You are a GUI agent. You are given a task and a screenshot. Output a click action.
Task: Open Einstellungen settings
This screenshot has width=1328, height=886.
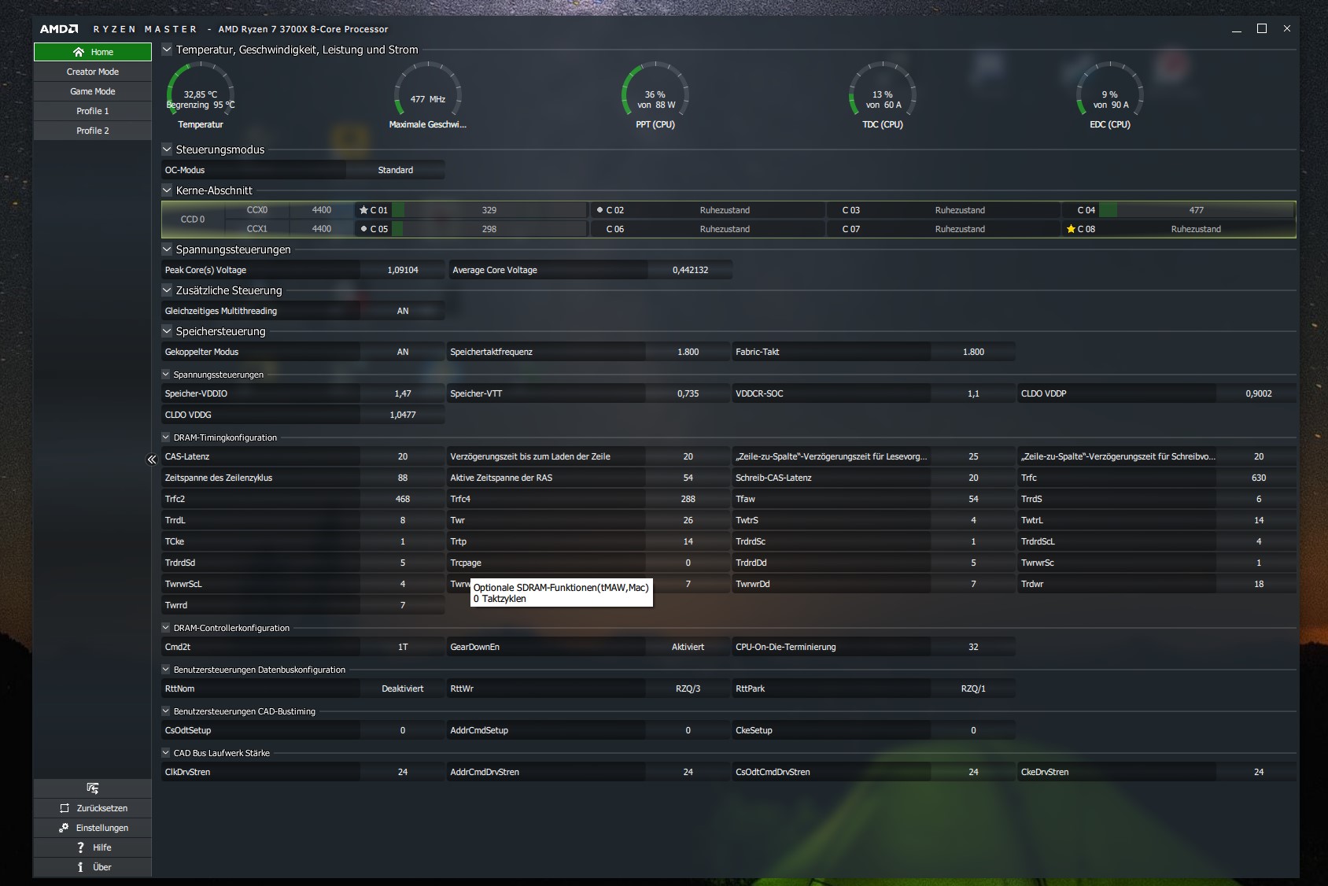click(x=93, y=828)
